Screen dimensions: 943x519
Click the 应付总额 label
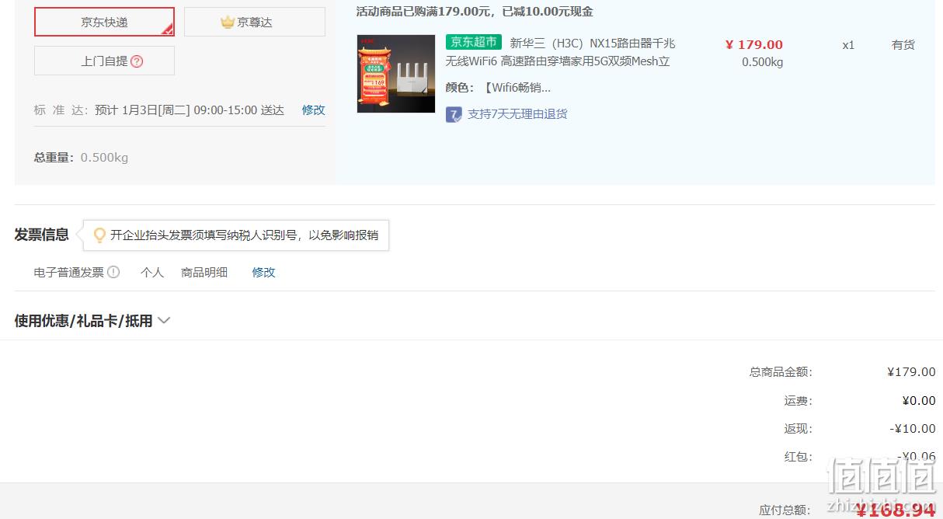point(785,510)
